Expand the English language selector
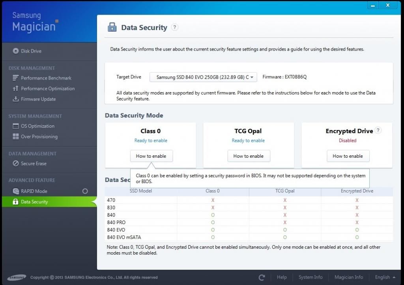Viewport: 404px width, 285px height. pyautogui.click(x=385, y=277)
